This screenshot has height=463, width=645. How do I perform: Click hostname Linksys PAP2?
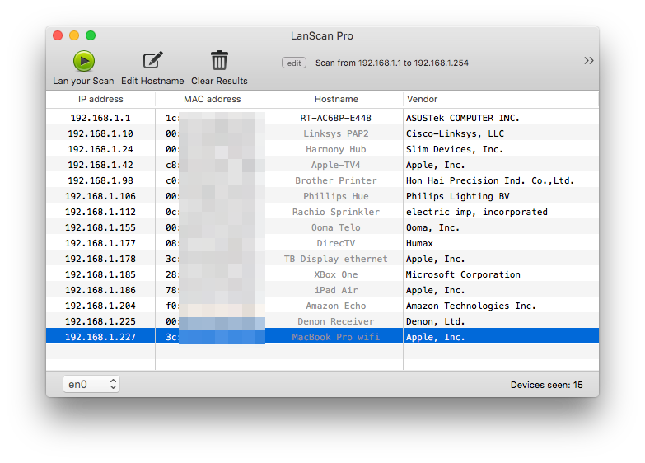(x=335, y=133)
